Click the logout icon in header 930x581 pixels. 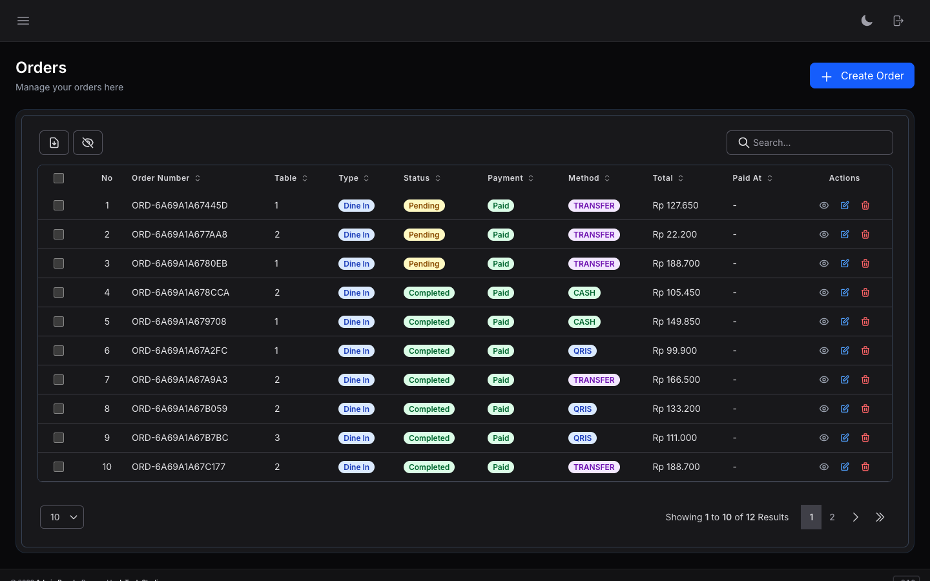click(x=898, y=21)
